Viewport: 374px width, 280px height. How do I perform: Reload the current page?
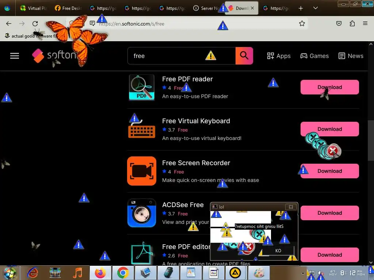click(x=35, y=24)
